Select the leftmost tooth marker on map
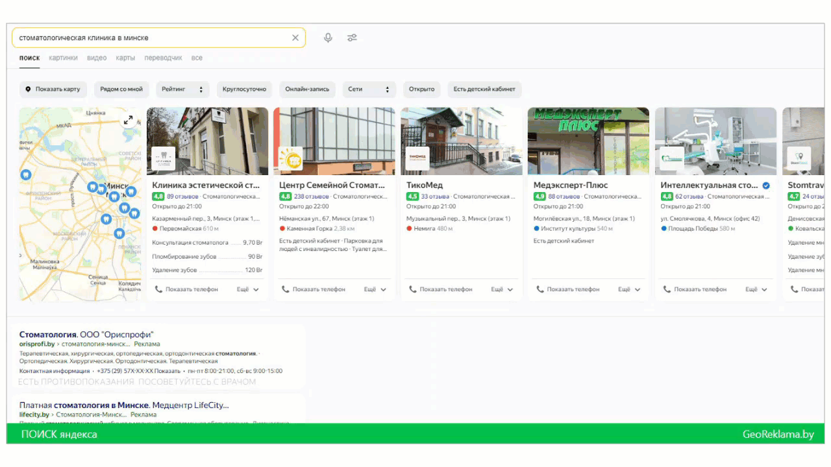This screenshot has width=831, height=467. coord(26,174)
